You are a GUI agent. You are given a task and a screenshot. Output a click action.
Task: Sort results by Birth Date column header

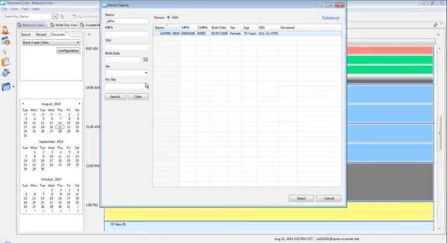point(219,28)
